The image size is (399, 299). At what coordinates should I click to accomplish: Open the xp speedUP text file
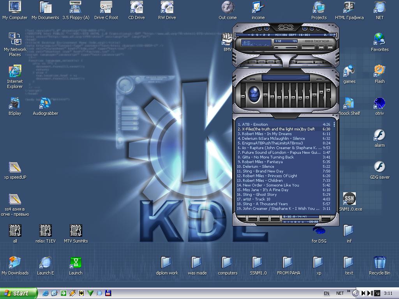pos(15,170)
